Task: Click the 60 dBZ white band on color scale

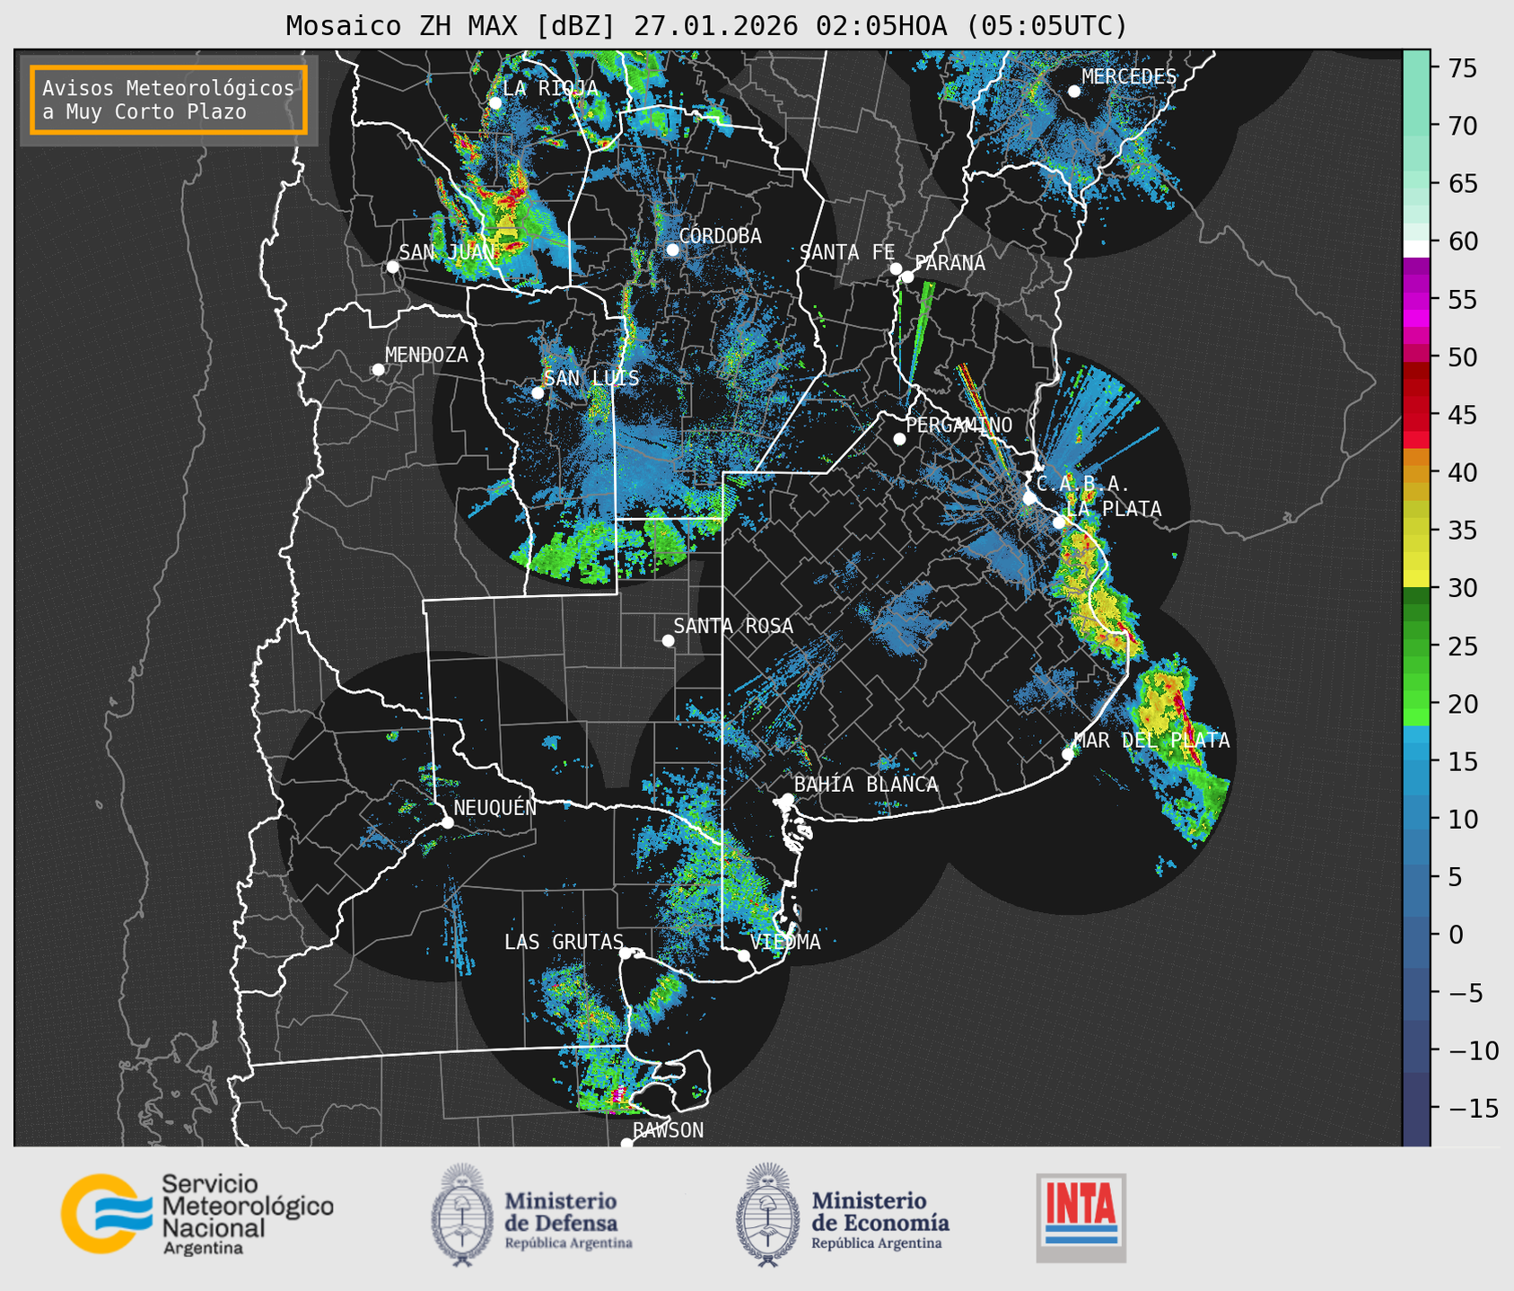Action: tap(1416, 248)
